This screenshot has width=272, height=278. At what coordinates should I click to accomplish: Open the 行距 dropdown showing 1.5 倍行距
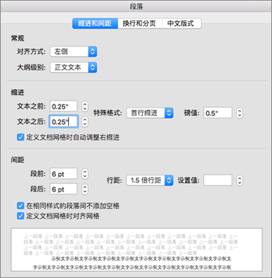coord(150,180)
